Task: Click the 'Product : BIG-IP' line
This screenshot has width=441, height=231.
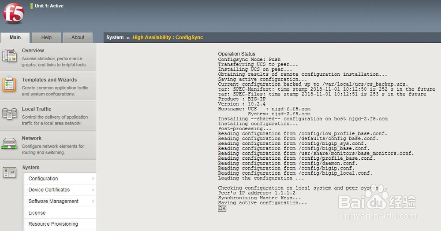Action: pos(242,99)
